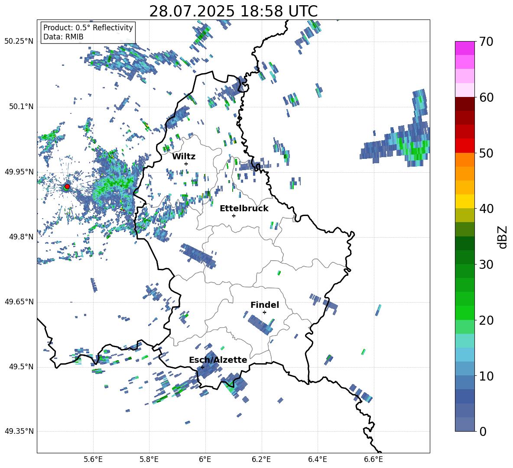Image resolution: width=513 pixels, height=468 pixels.
Task: Click the Wiltz station cross marker
Action: coord(186,164)
